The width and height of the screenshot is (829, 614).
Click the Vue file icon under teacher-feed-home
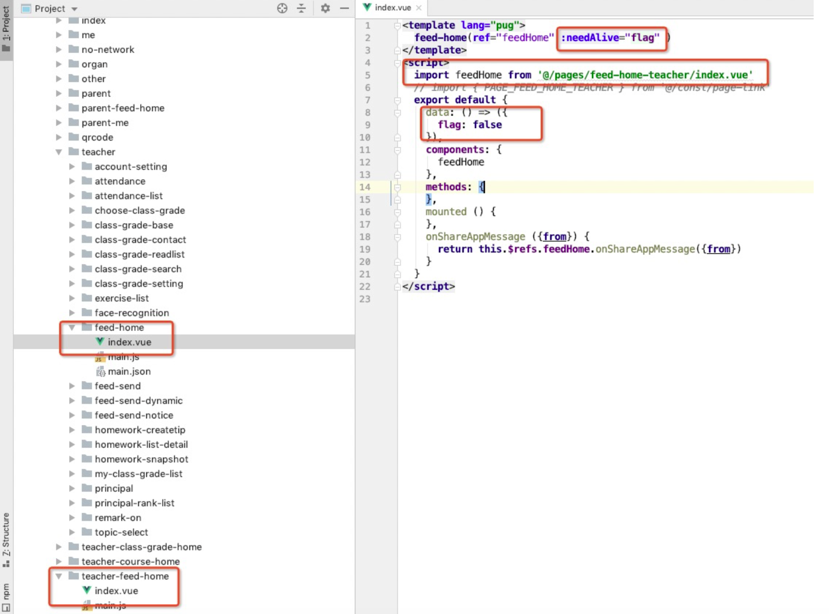(87, 590)
